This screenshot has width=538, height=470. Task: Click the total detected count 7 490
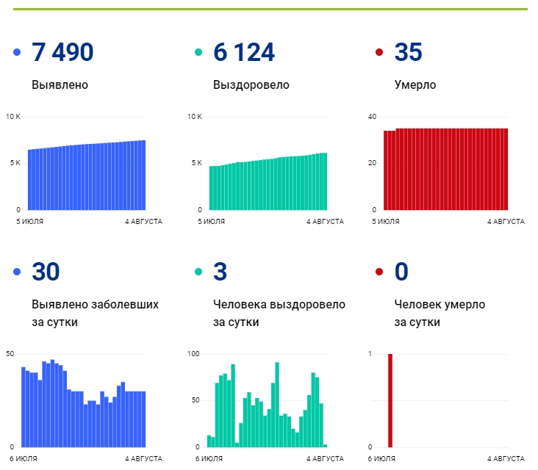coord(62,52)
